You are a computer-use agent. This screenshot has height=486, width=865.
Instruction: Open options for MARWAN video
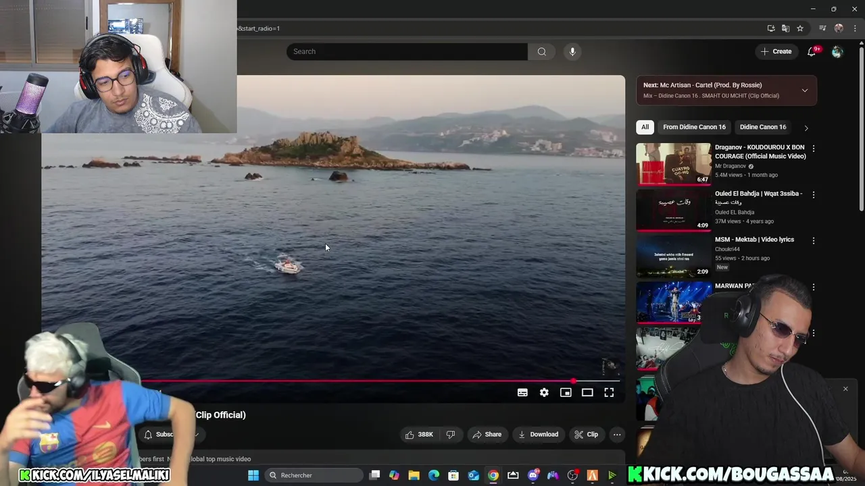814,288
